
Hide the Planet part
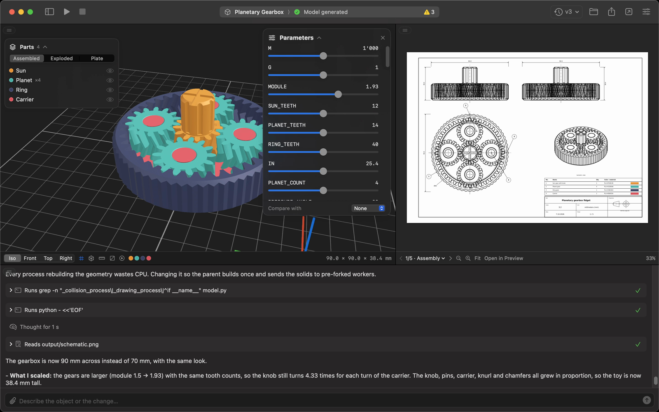click(110, 80)
